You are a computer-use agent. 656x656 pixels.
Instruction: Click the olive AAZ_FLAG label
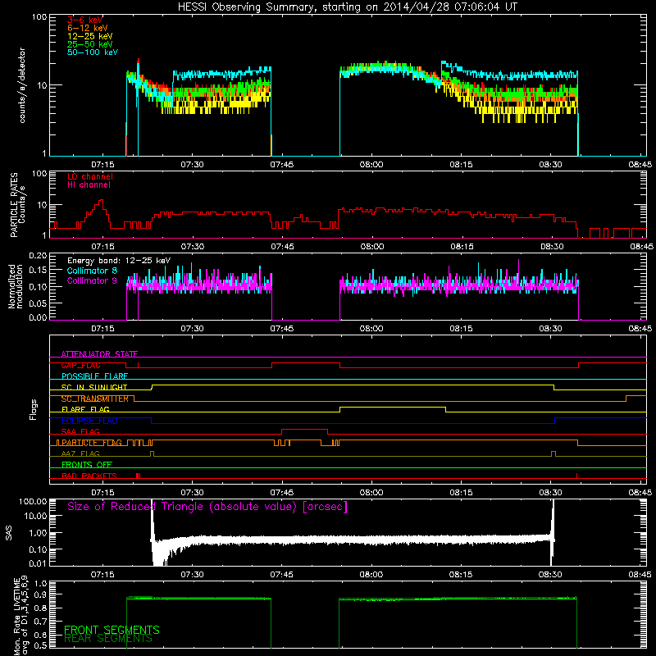click(x=80, y=453)
